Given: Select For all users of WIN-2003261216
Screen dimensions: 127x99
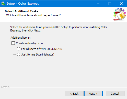Looking at the screenshot, I should click(x=18, y=49).
